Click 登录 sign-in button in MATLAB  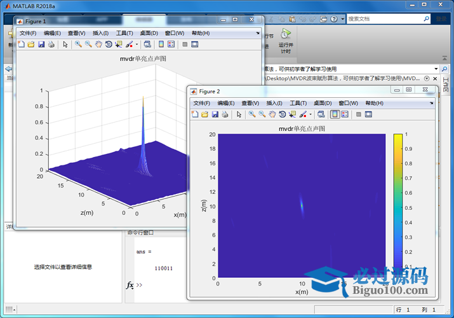click(x=441, y=19)
